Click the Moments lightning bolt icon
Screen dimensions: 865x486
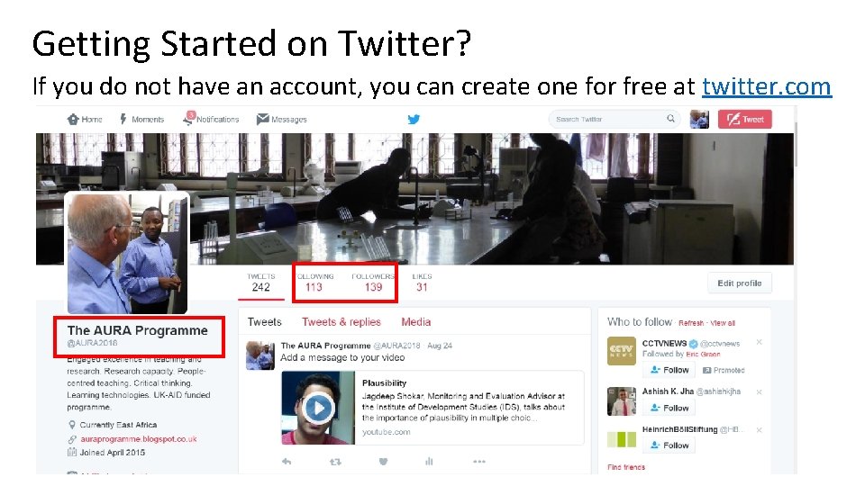tap(123, 119)
